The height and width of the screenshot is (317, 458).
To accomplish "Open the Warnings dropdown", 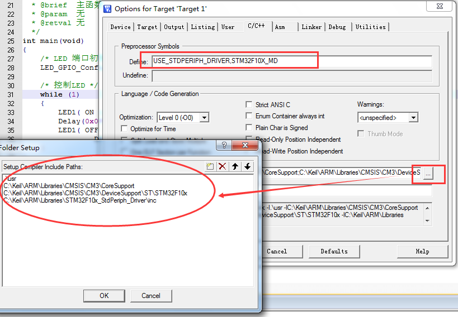I will click(413, 118).
